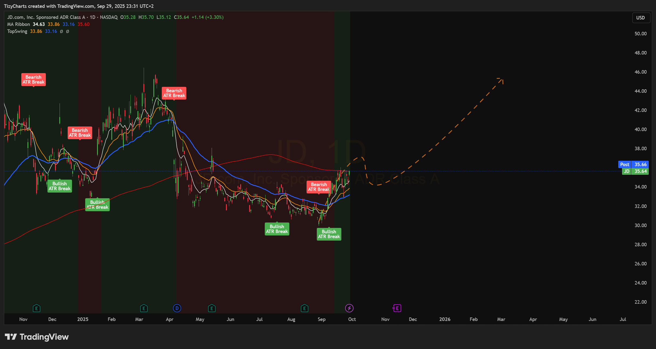Click the purple lightning event icon
This screenshot has width=656, height=349.
tap(349, 308)
